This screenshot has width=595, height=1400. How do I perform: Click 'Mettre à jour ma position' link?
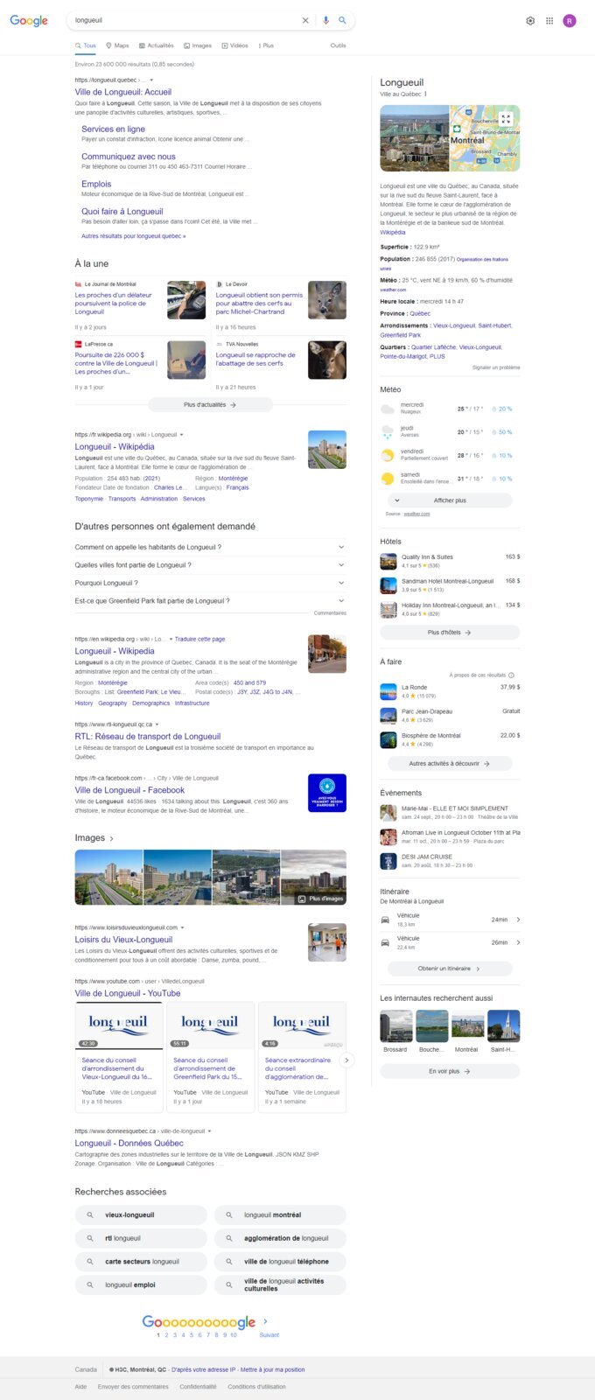(x=273, y=1369)
